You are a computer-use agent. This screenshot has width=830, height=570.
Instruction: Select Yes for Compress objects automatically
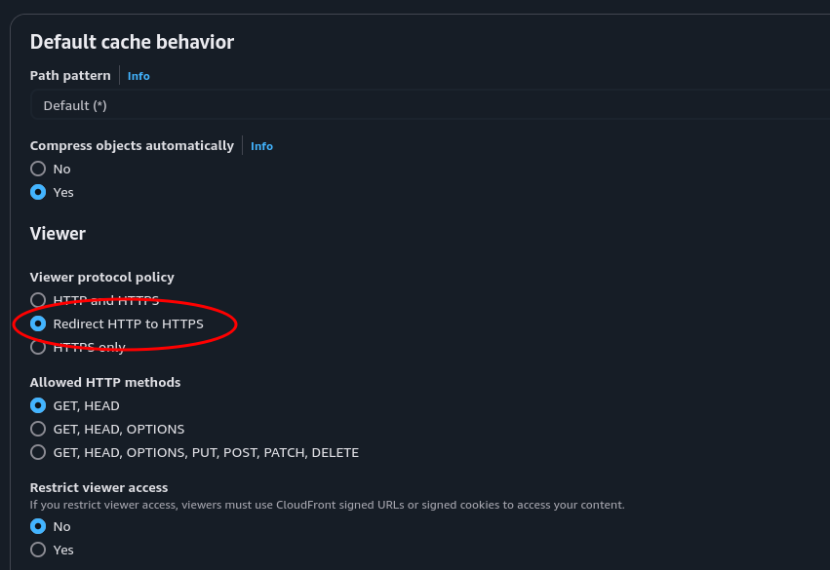point(38,192)
